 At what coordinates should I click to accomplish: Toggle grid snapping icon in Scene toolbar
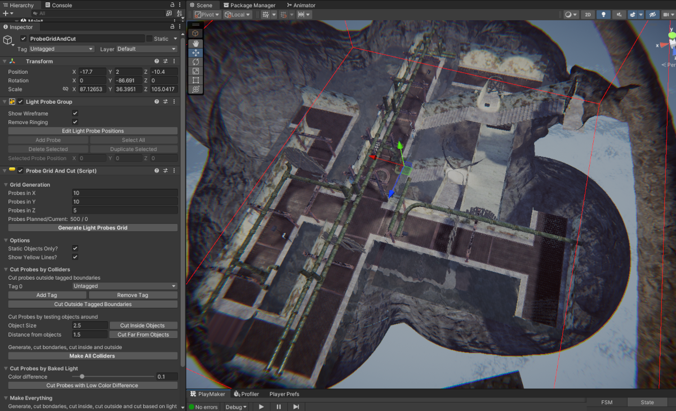(283, 15)
